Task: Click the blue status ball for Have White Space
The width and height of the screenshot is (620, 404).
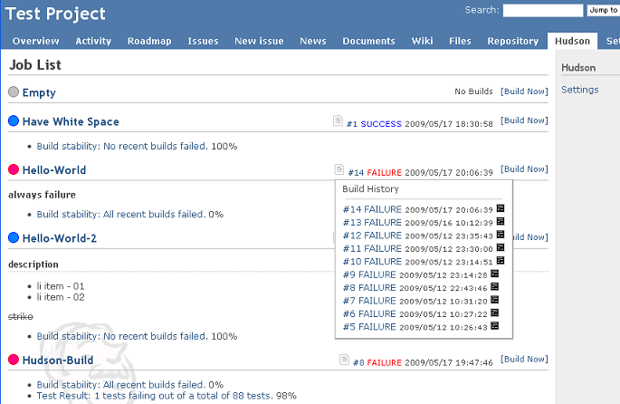Action: [x=14, y=120]
